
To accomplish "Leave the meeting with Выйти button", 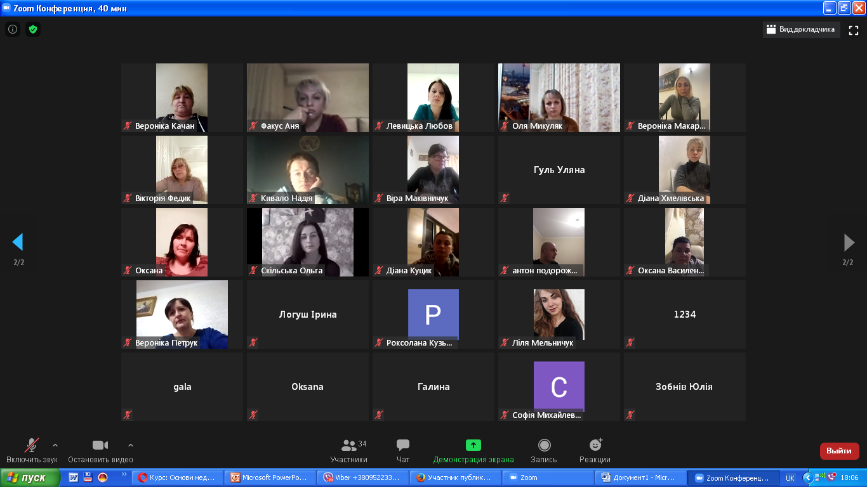I will [x=839, y=451].
